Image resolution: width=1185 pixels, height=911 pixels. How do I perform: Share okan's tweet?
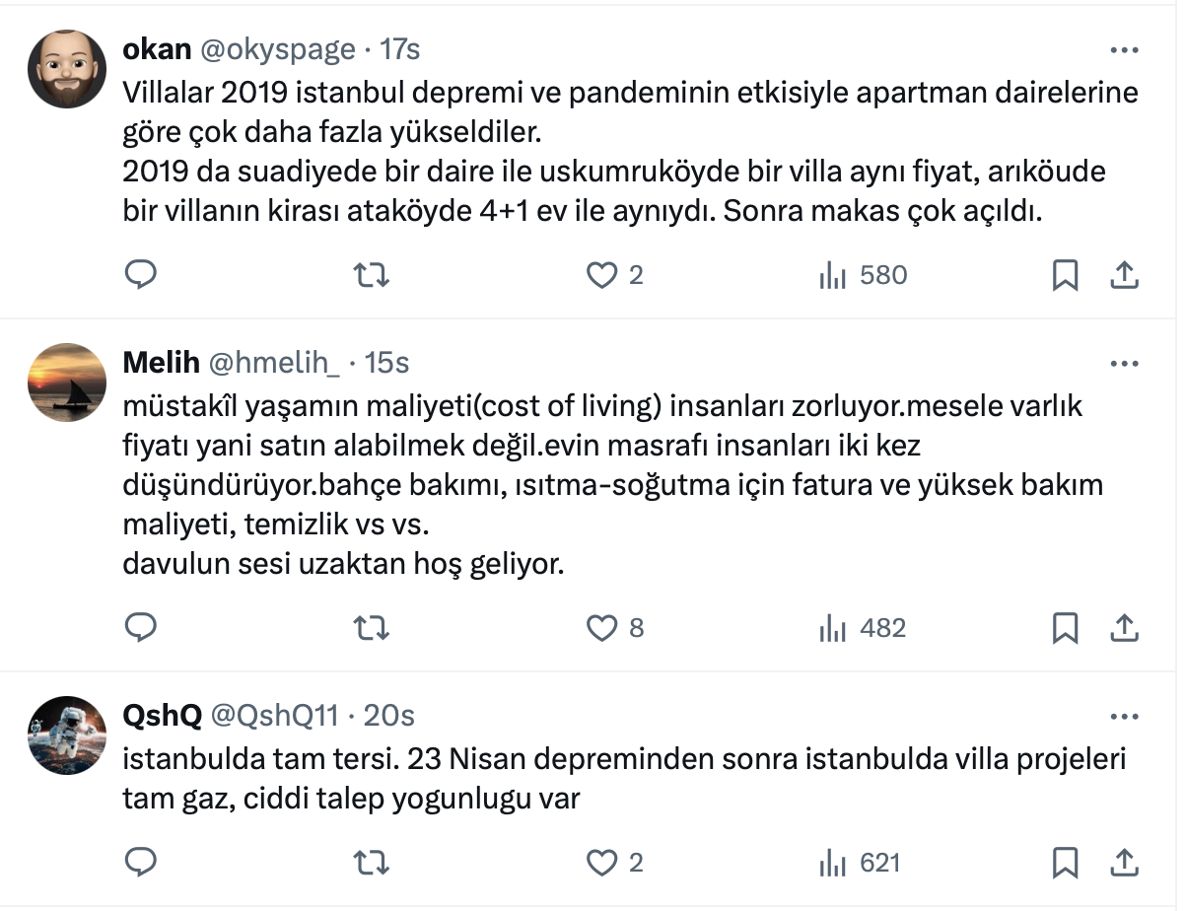coord(1125,275)
